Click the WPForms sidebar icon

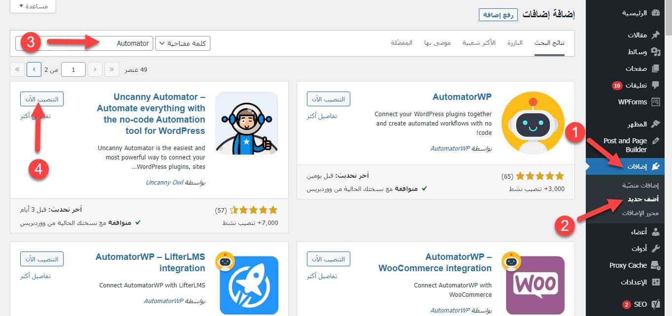point(655,102)
